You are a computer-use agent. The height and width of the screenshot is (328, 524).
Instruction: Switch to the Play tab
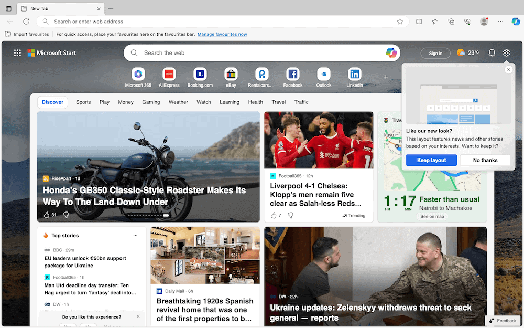pos(104,102)
